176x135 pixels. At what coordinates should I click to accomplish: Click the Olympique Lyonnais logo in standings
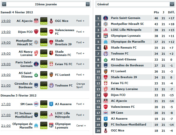[x=106, y=36]
